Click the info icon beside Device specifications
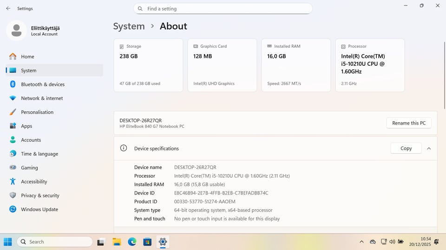Image resolution: width=446 pixels, height=250 pixels. tap(124, 148)
